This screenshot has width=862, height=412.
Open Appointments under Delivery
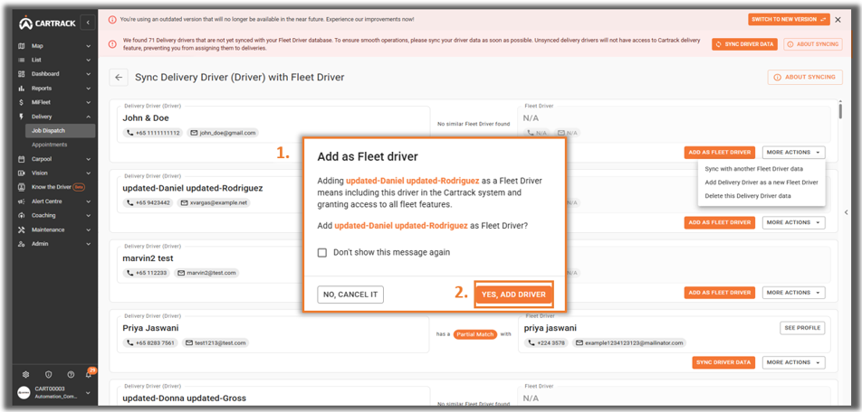pos(49,145)
